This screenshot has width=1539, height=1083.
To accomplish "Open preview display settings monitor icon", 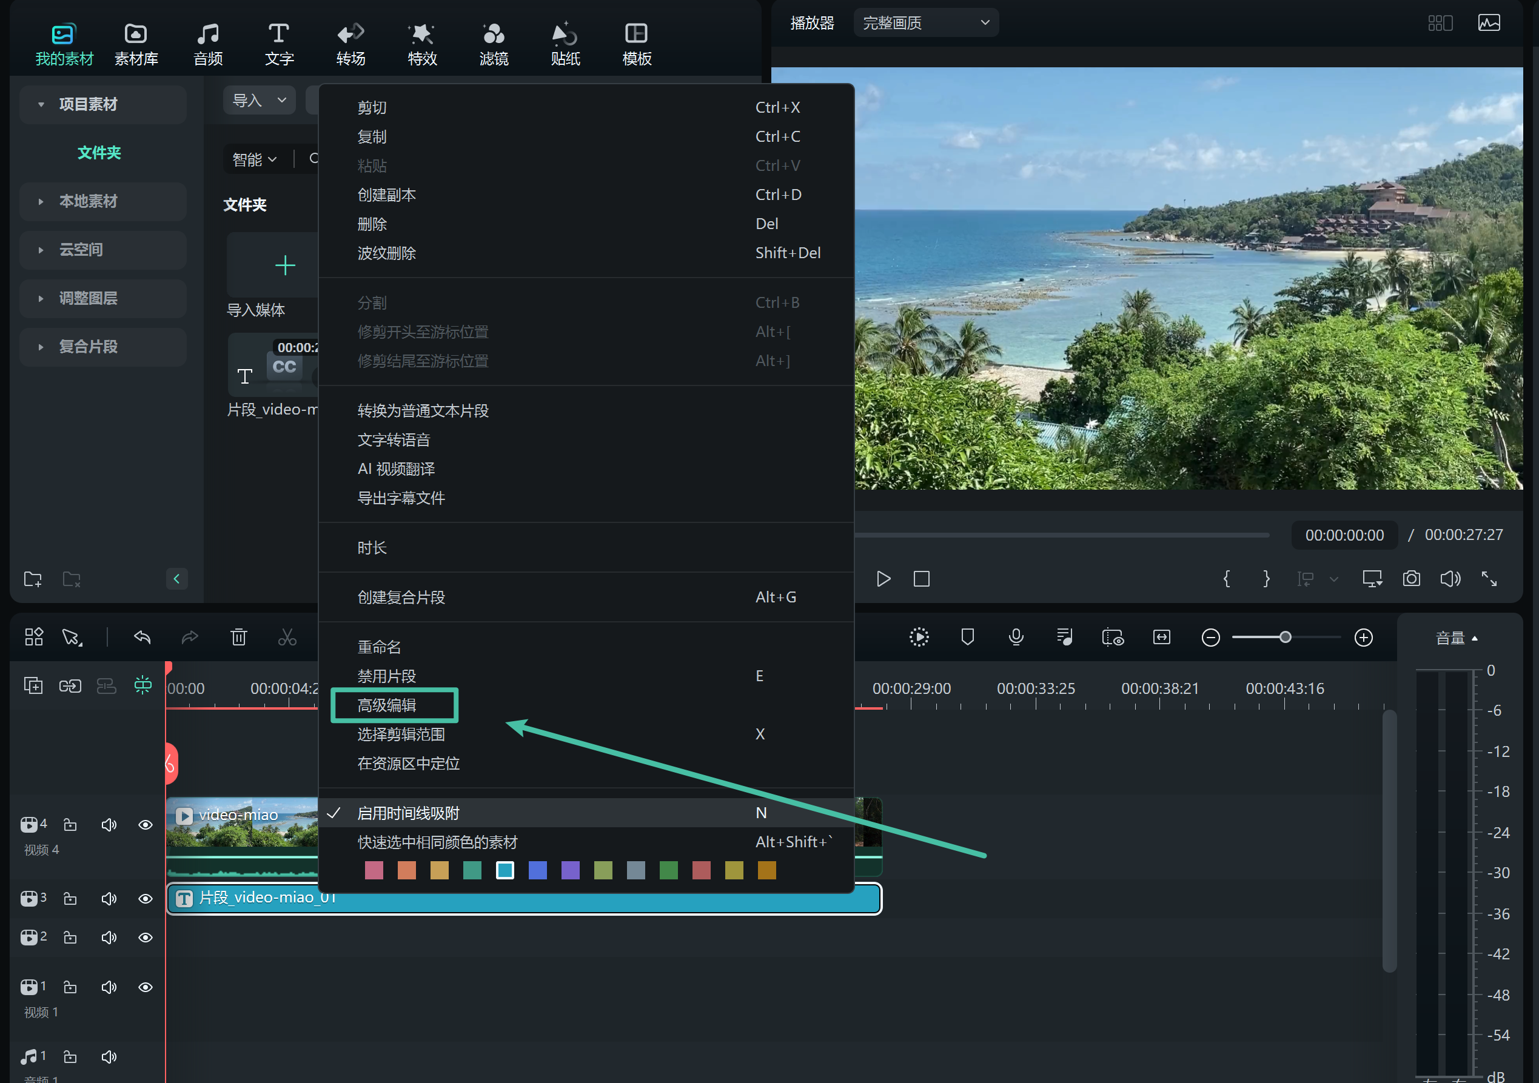I will tap(1372, 579).
